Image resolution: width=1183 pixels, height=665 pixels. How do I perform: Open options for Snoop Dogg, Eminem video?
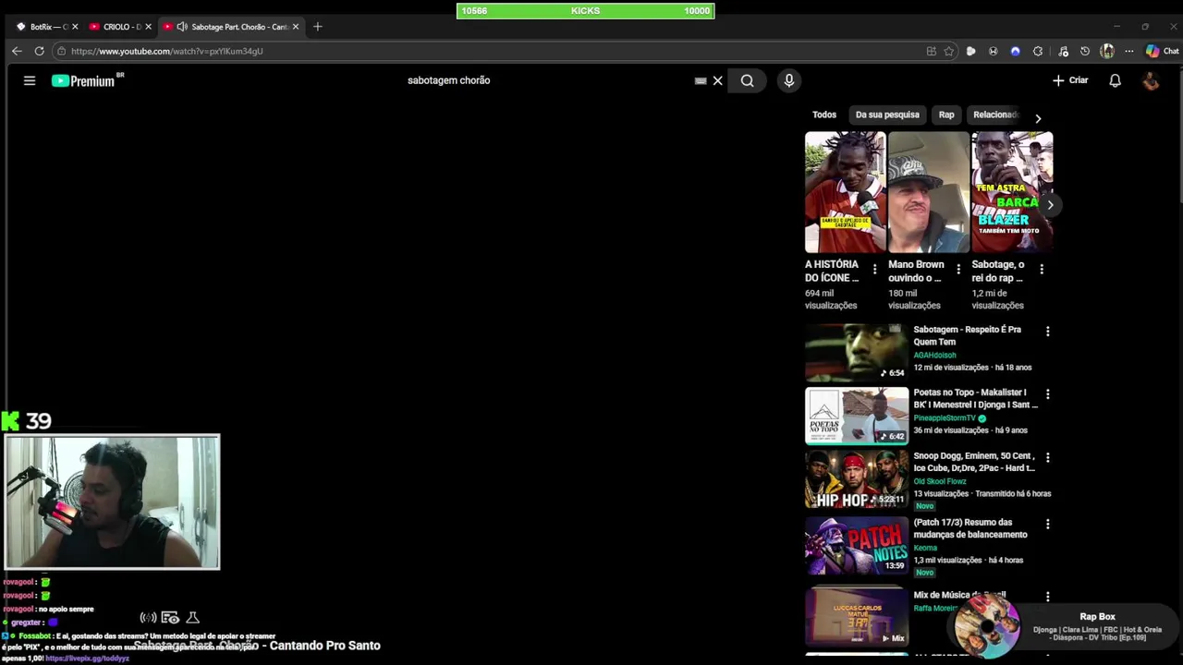click(1047, 457)
